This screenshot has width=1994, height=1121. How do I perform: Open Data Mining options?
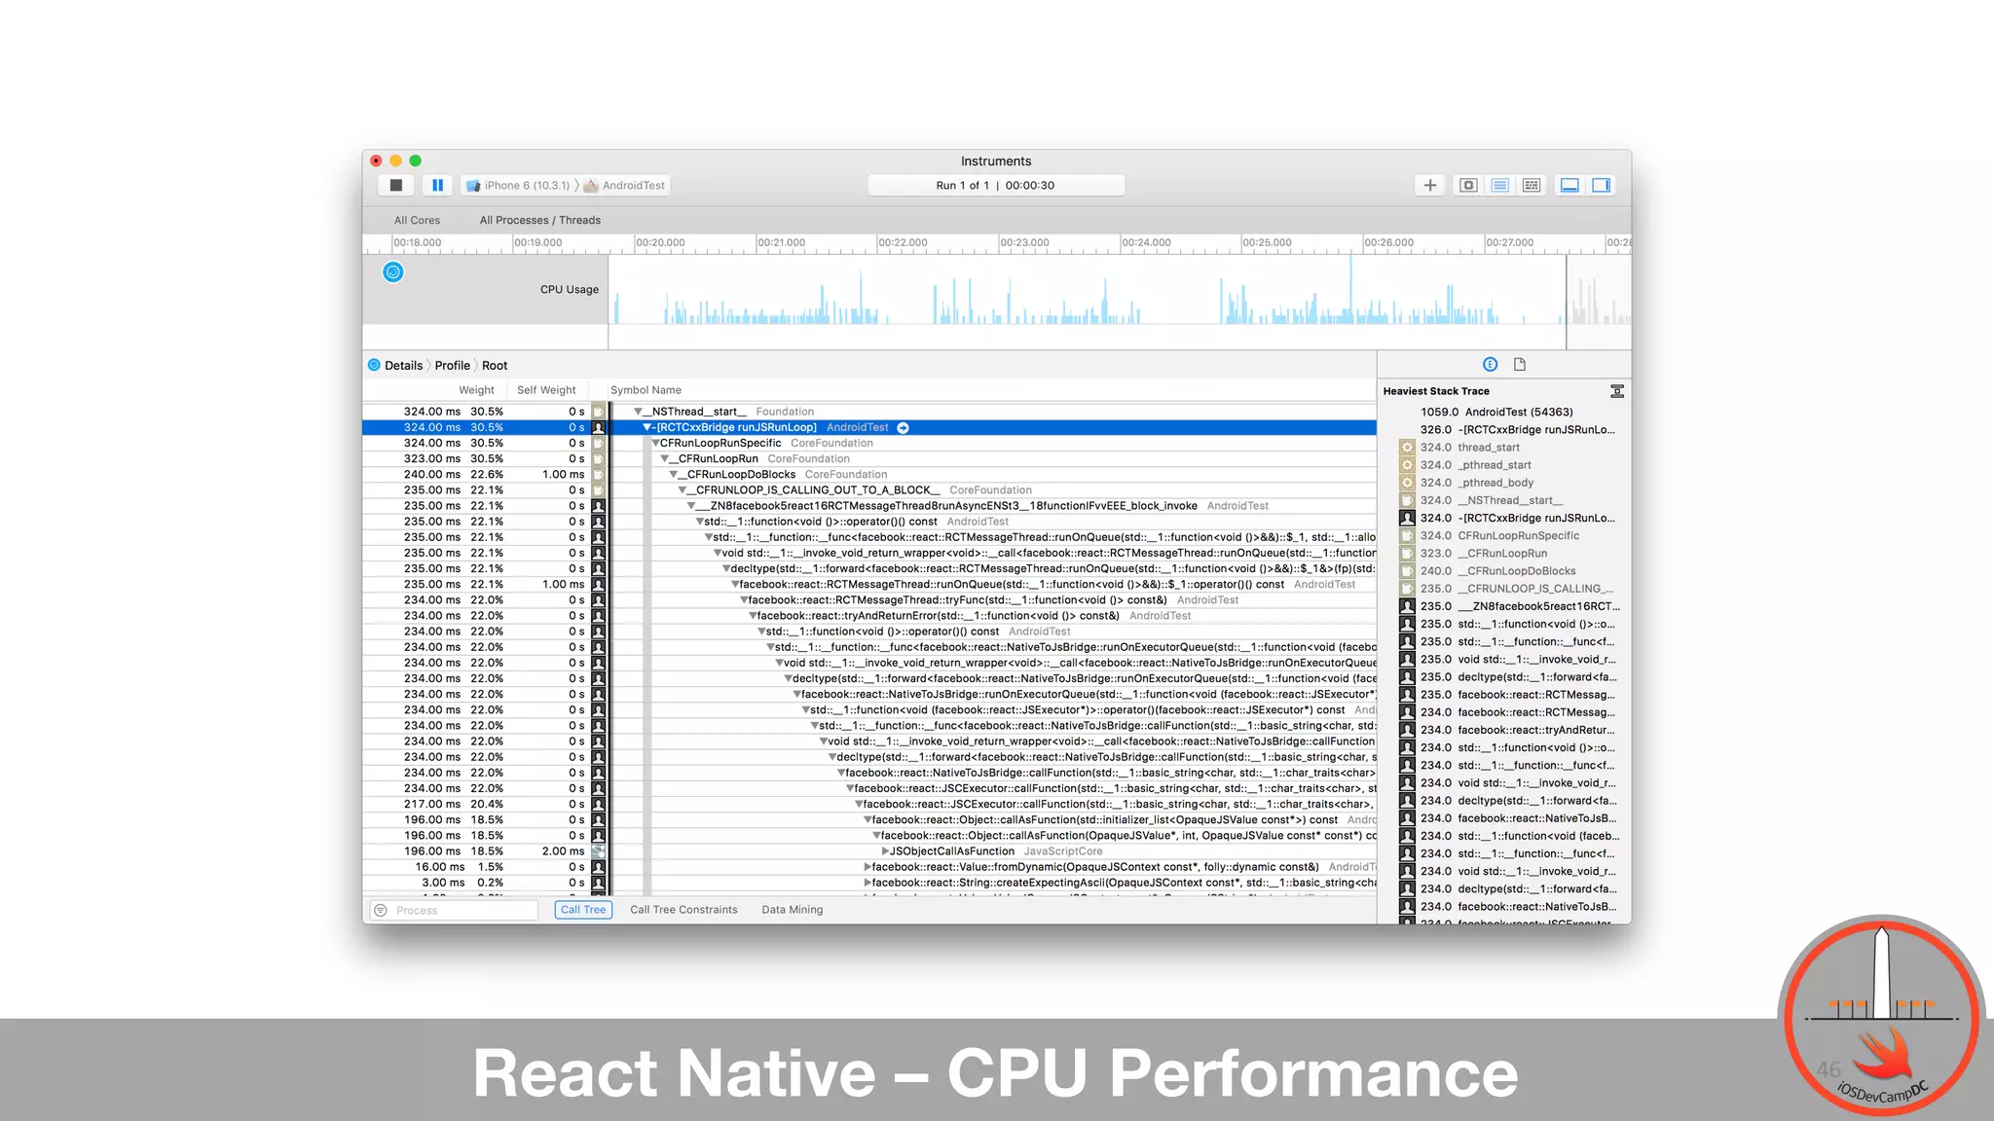point(793,910)
